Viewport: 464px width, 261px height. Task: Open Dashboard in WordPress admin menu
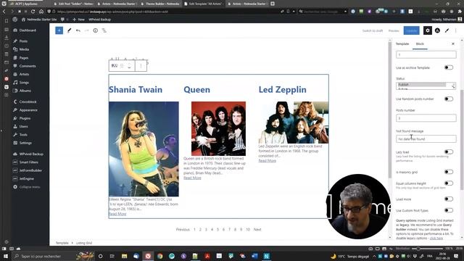[x=28, y=30]
